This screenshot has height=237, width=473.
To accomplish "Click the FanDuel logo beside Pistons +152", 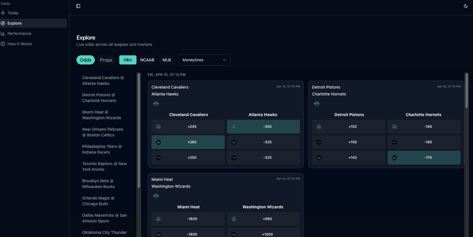I will tap(319, 127).
